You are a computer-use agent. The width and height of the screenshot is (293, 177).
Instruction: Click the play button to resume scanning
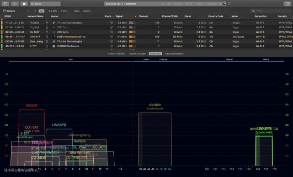pyautogui.click(x=15, y=4)
